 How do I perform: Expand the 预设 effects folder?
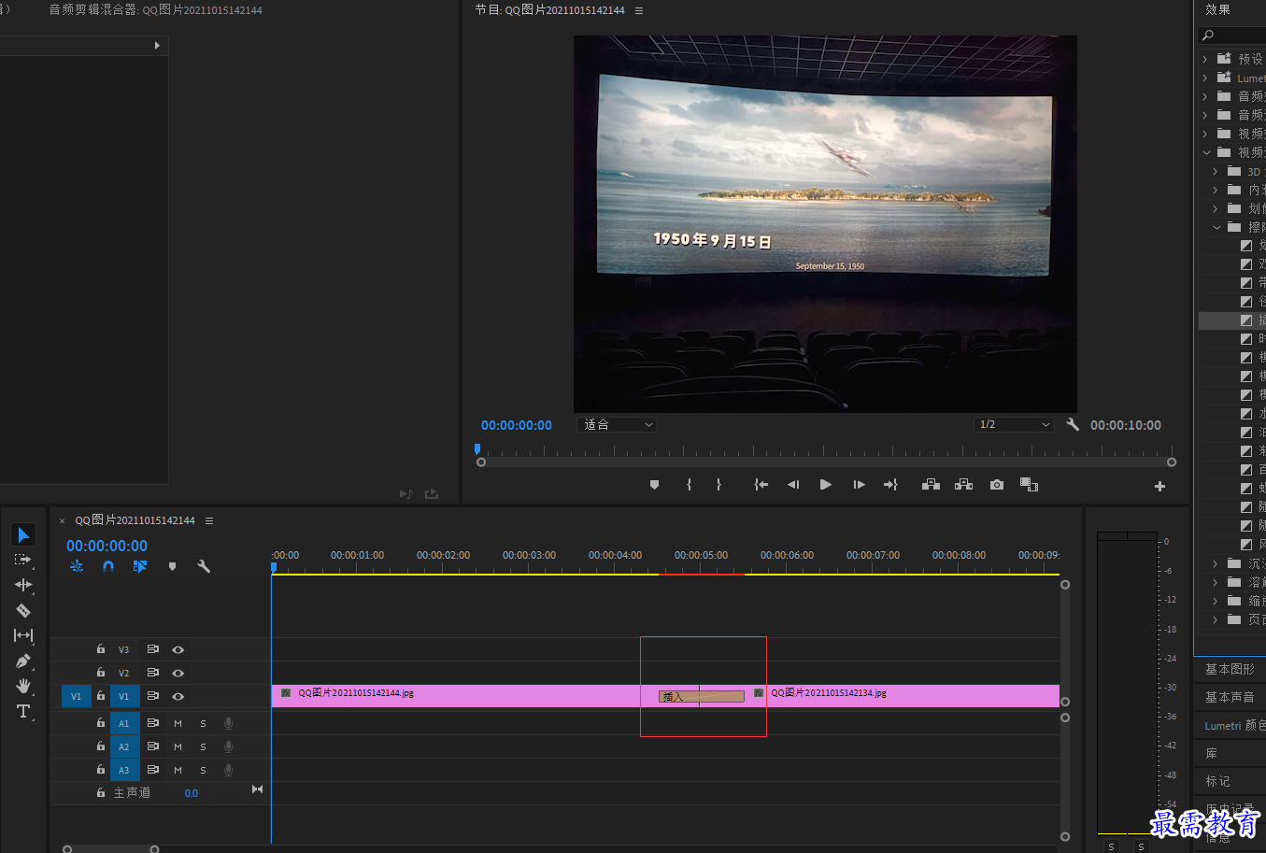click(1205, 59)
